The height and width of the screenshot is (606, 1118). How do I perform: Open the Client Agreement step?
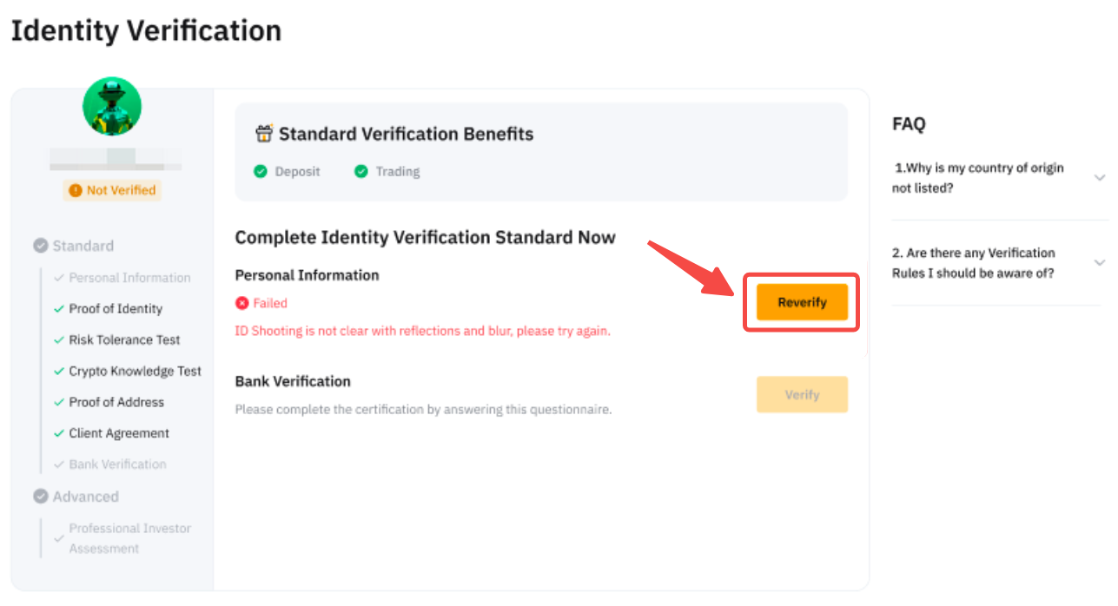pyautogui.click(x=119, y=434)
